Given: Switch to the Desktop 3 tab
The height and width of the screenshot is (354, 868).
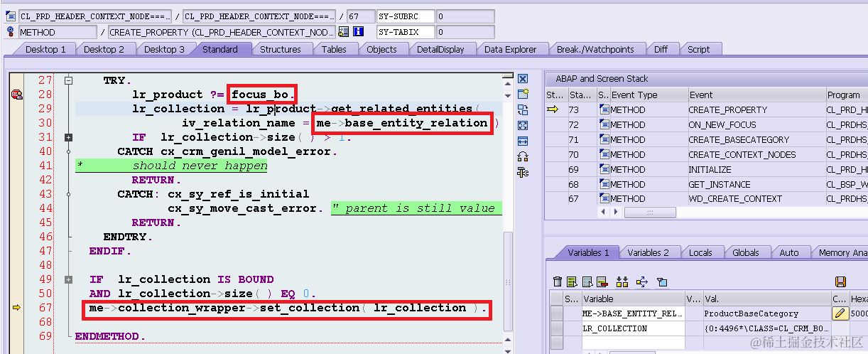Looking at the screenshot, I should (x=164, y=49).
